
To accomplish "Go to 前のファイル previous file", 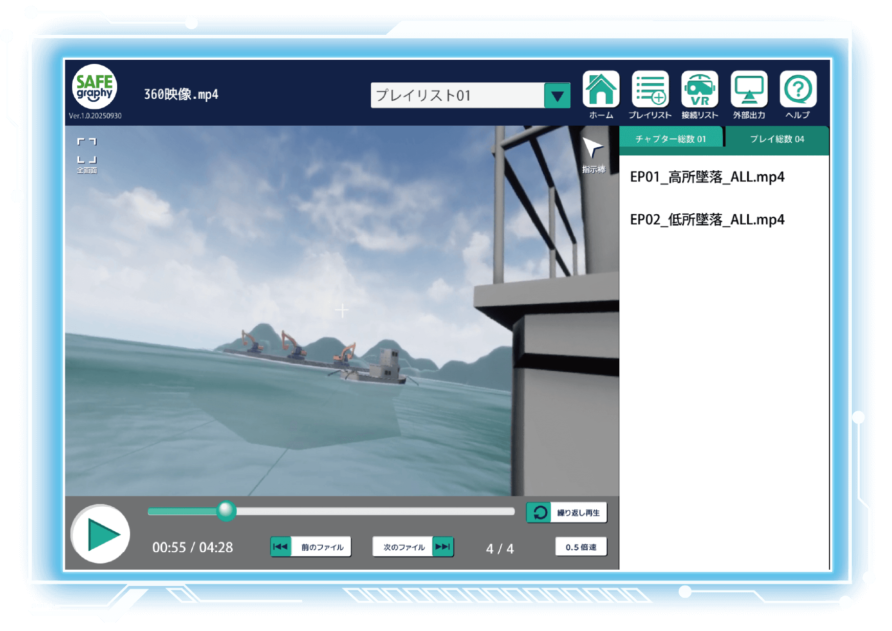I will coord(310,547).
